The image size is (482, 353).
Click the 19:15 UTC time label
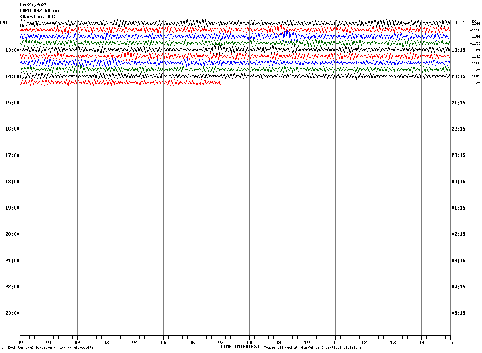point(458,50)
